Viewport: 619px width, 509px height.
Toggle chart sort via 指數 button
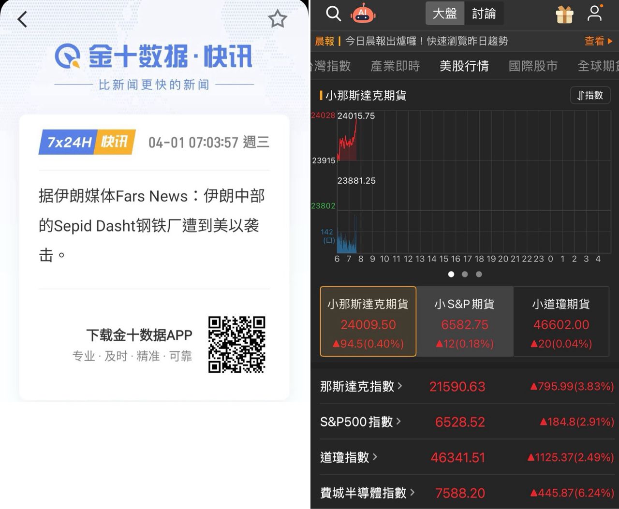tap(590, 95)
